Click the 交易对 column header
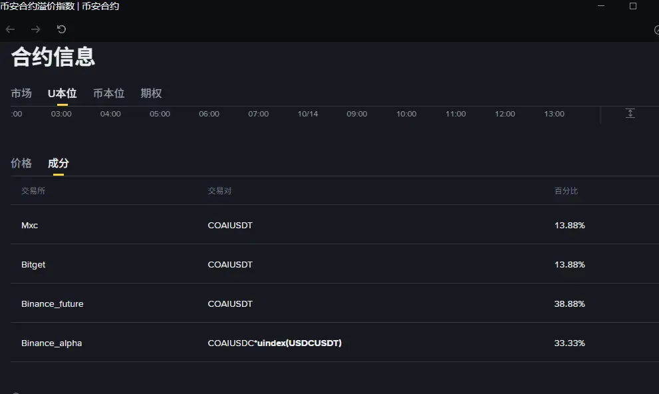 (x=219, y=191)
